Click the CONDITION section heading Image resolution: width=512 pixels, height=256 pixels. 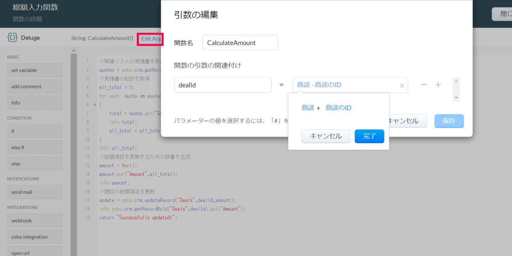point(19,118)
